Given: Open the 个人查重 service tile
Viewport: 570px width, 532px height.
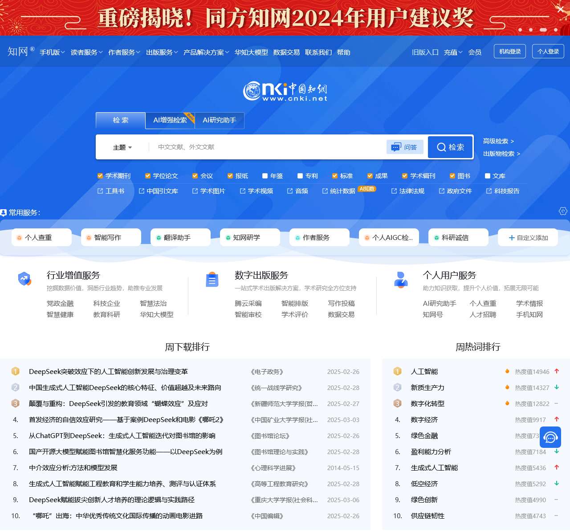Looking at the screenshot, I should coord(41,237).
